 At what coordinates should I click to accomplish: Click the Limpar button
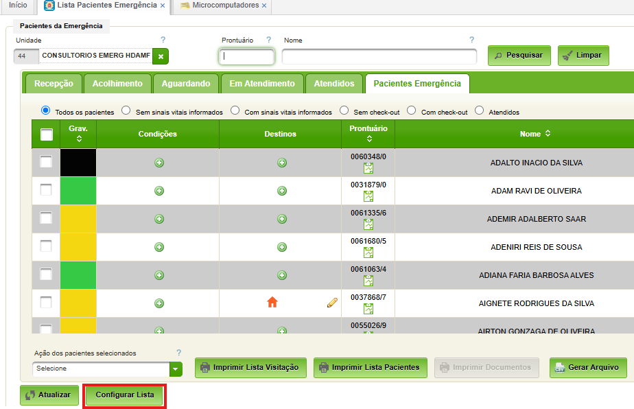pos(583,56)
